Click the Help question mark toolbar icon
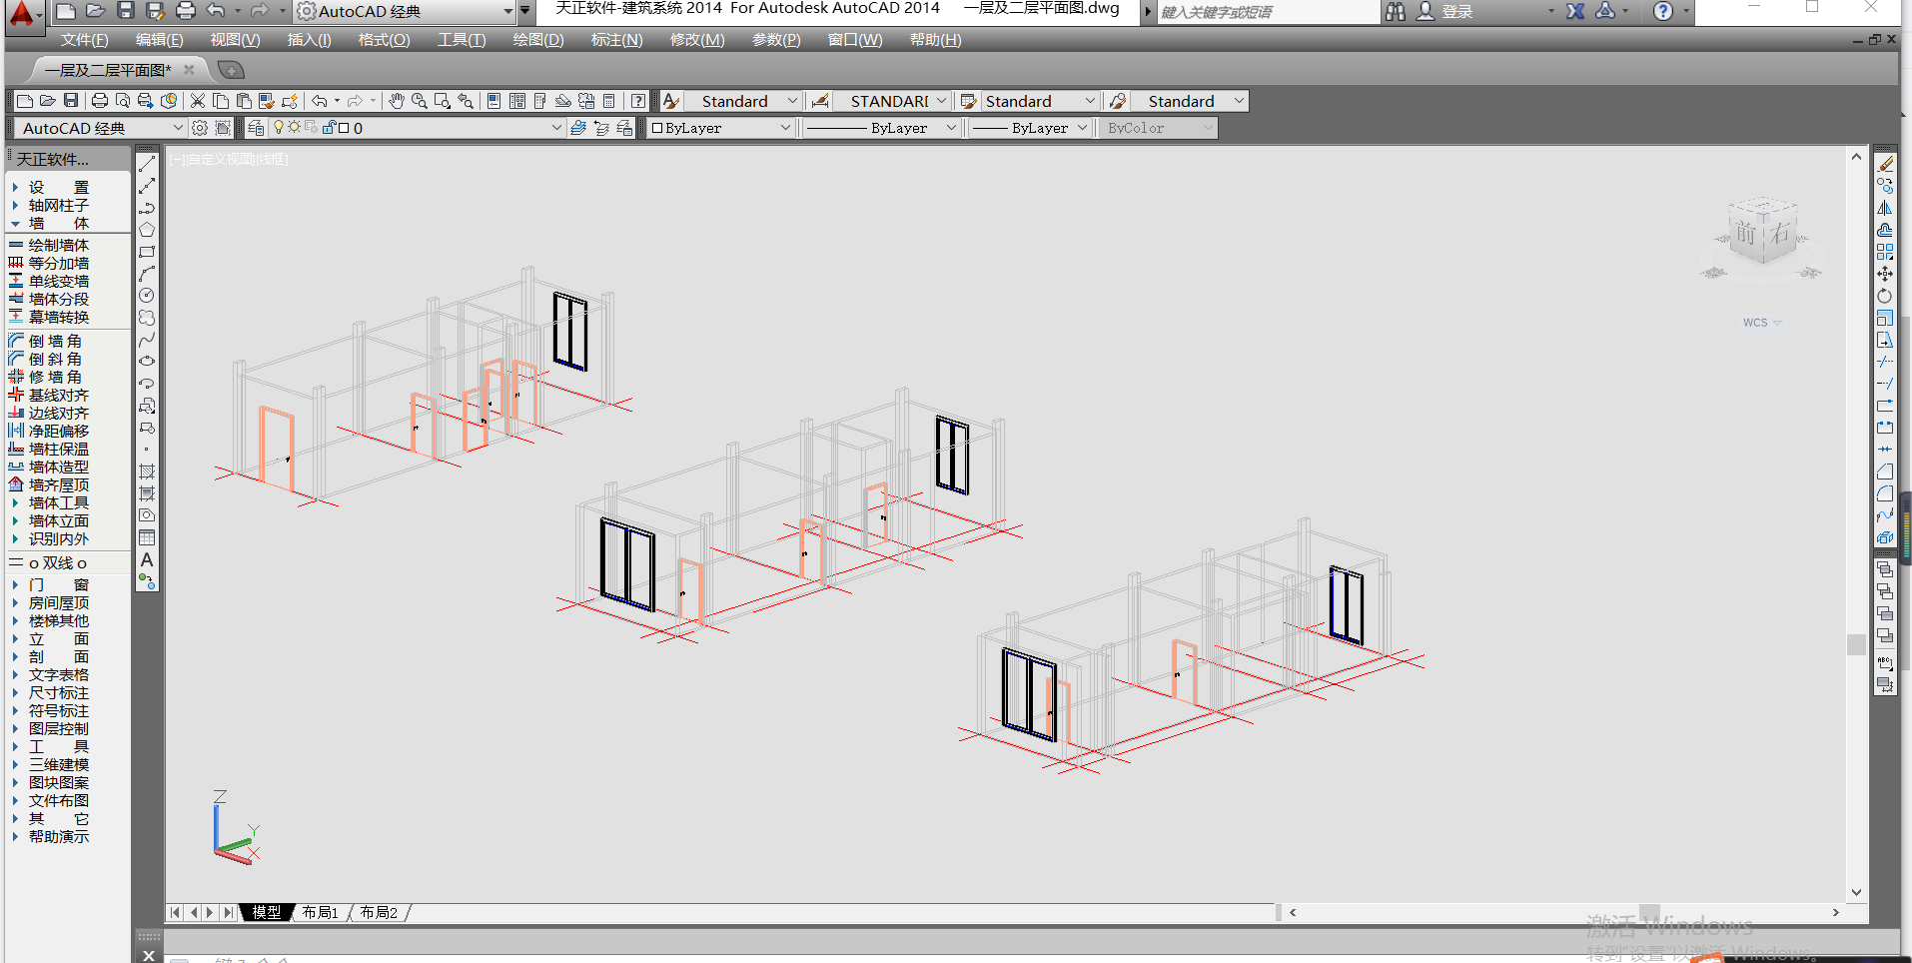 coord(637,101)
